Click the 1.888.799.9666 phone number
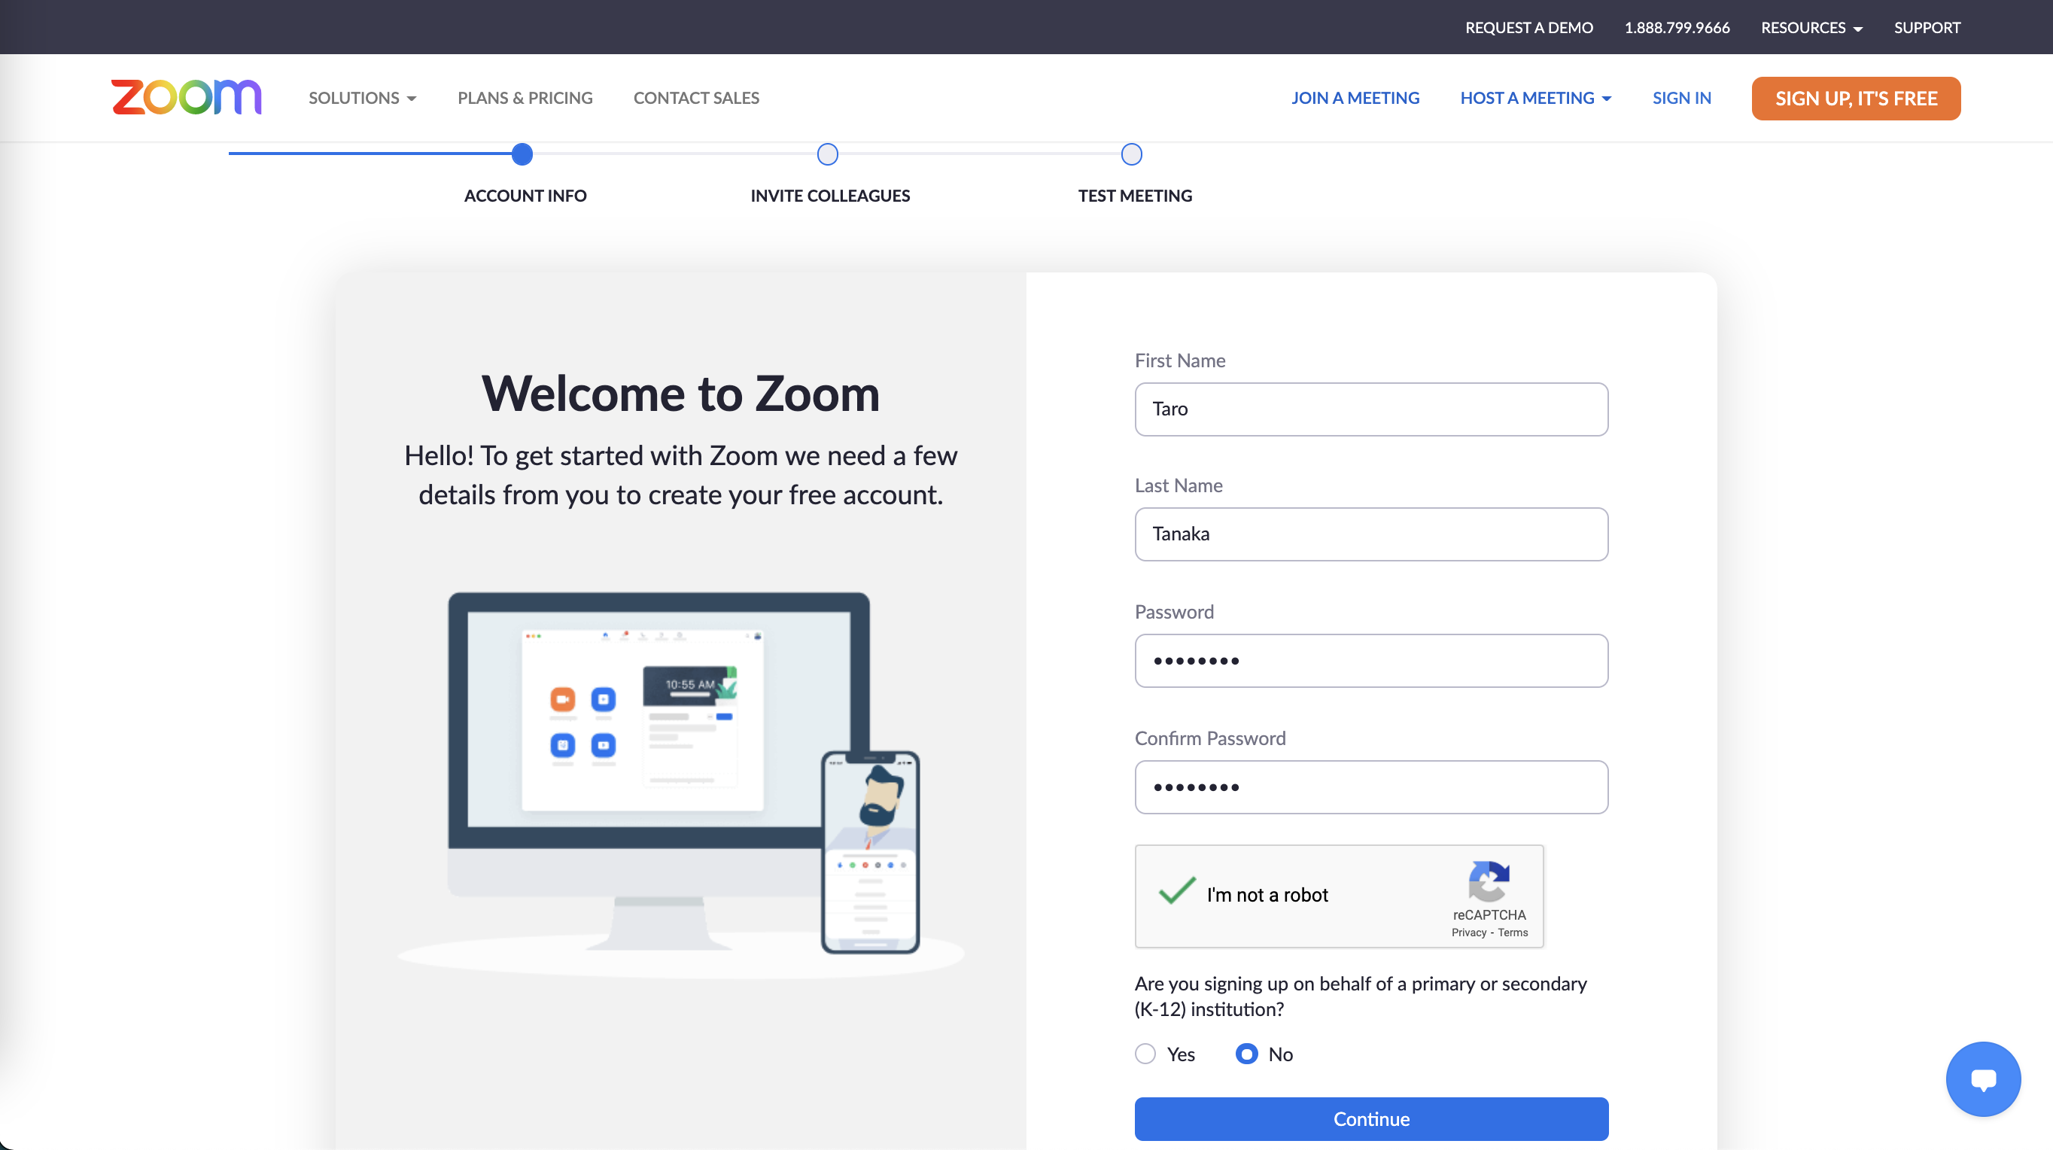Viewport: 2053px width, 1150px height. tap(1677, 28)
